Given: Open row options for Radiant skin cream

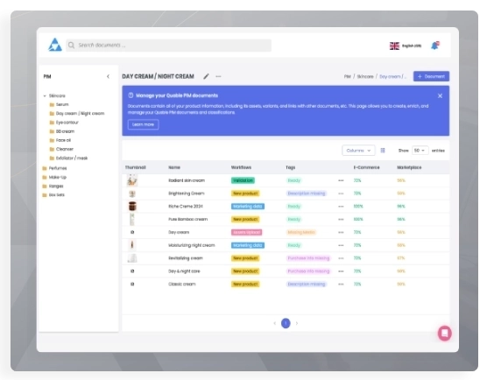Looking at the screenshot, I should (x=341, y=180).
